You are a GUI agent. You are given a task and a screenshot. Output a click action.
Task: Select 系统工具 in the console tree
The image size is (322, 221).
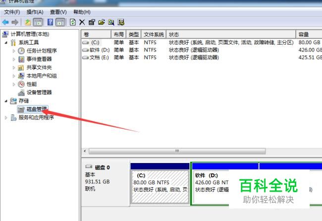[x=29, y=43]
